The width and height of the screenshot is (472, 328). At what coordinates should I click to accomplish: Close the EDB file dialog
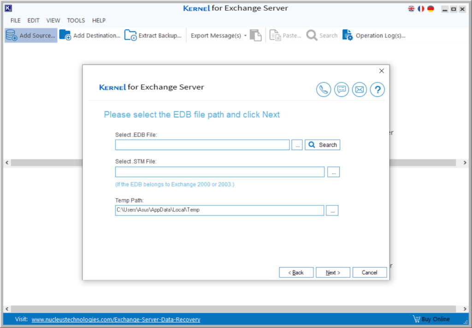click(x=381, y=71)
